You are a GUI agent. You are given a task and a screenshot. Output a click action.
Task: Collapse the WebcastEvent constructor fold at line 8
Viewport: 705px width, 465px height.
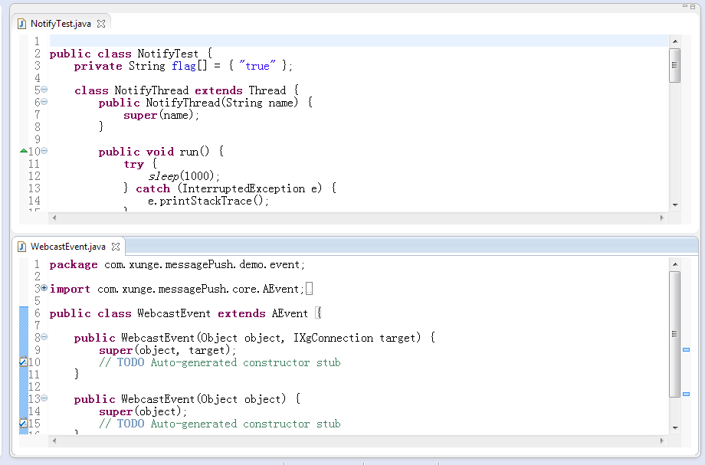(x=44, y=336)
